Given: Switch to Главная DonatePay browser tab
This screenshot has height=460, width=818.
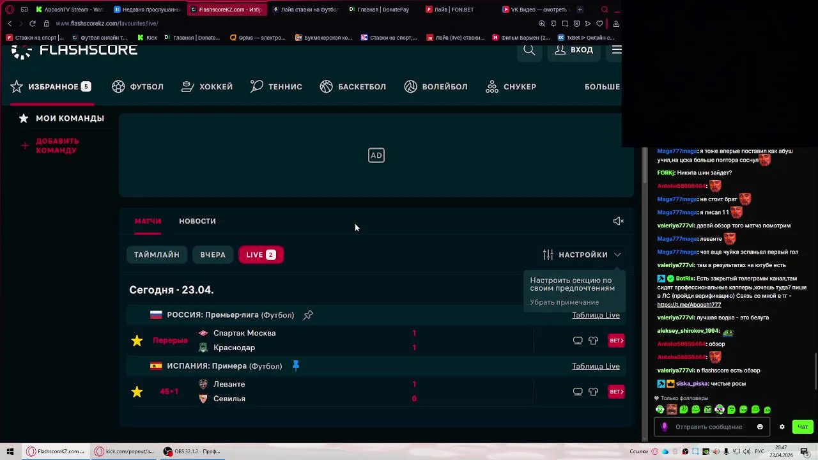Looking at the screenshot, I should [x=380, y=10].
